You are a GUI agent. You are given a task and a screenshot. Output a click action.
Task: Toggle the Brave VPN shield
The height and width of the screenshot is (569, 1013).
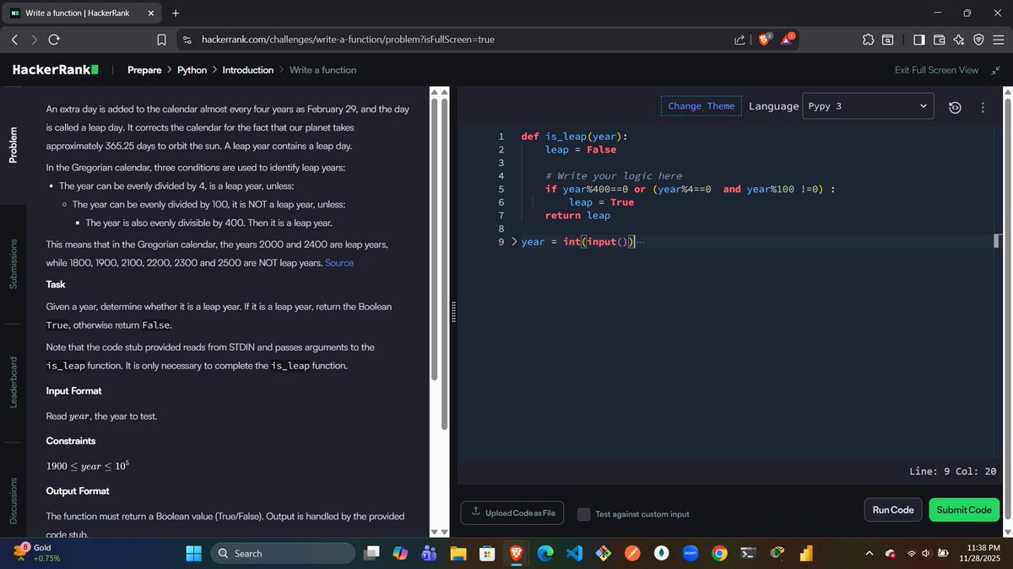pos(978,39)
